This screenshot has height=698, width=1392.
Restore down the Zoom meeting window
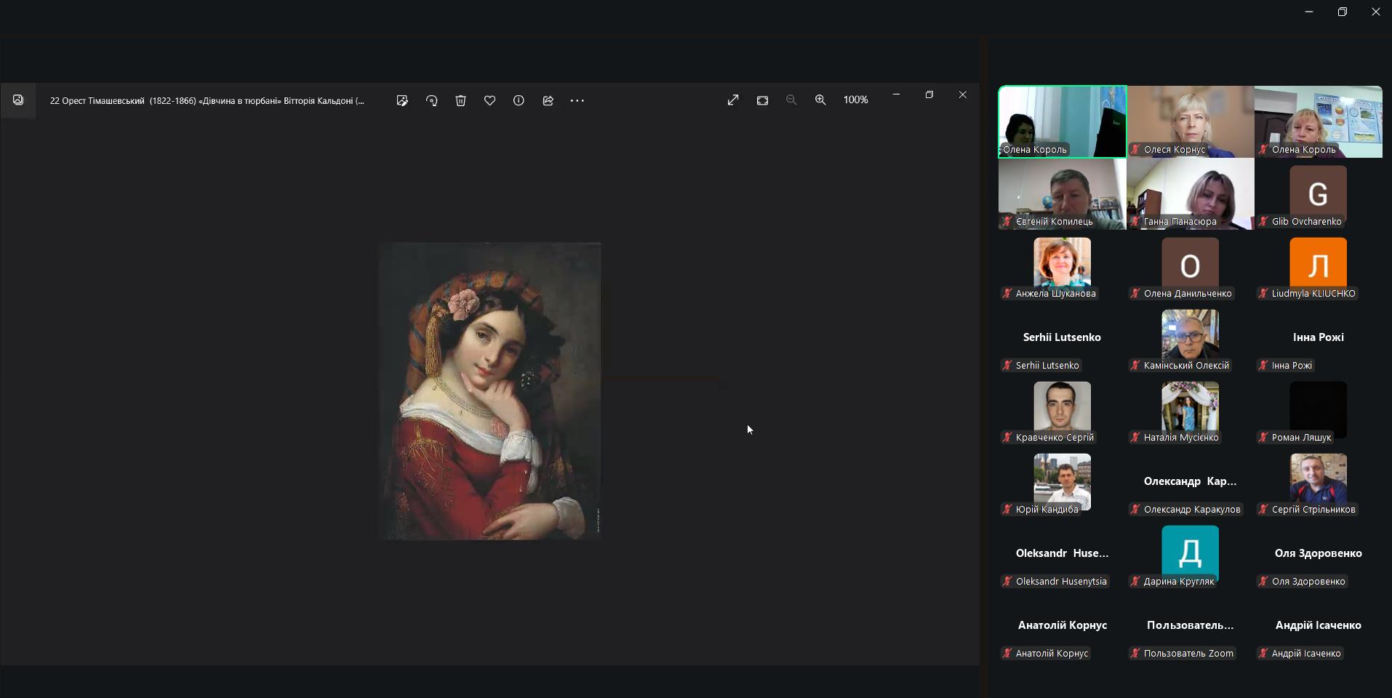[1343, 12]
